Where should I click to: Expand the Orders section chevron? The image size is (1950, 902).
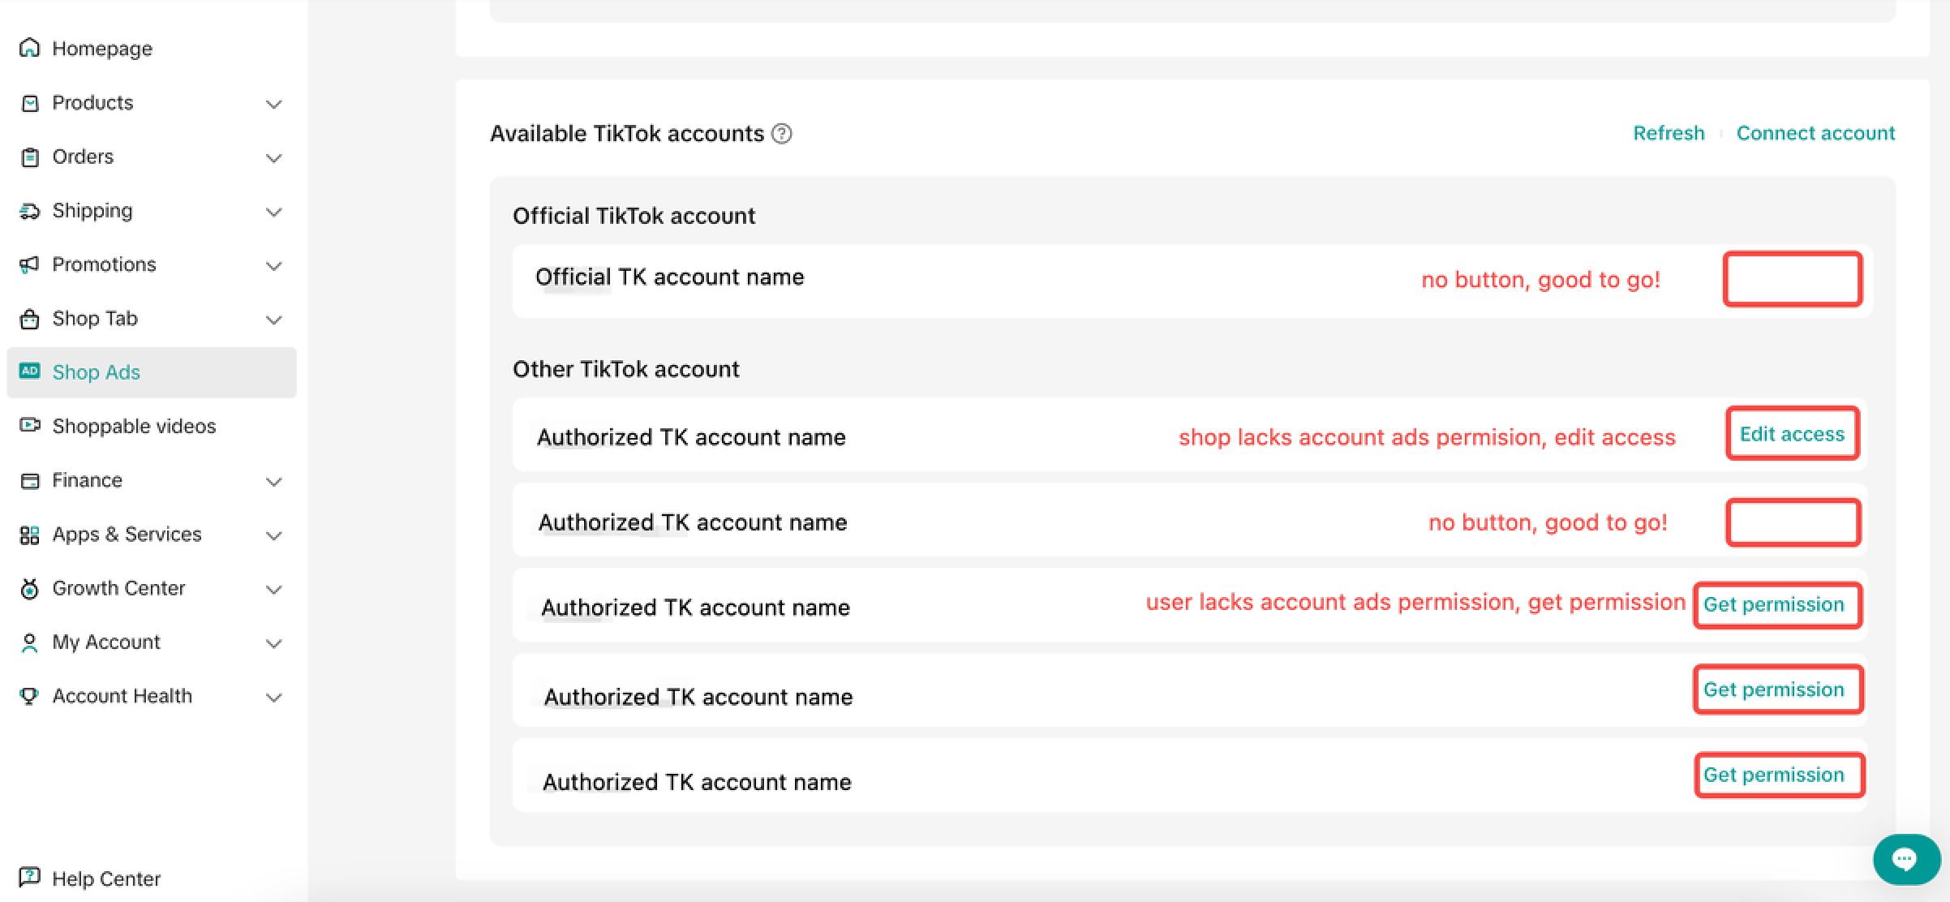pyautogui.click(x=274, y=157)
